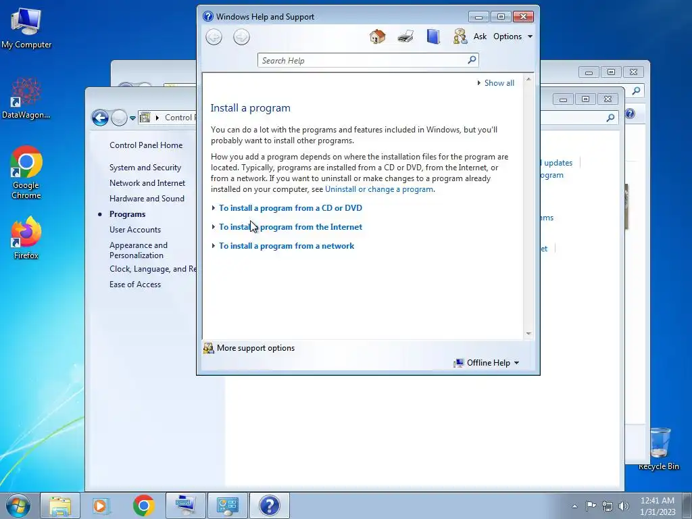This screenshot has width=692, height=519.
Task: Open the Clock, Language, and Region category
Action: 153,269
